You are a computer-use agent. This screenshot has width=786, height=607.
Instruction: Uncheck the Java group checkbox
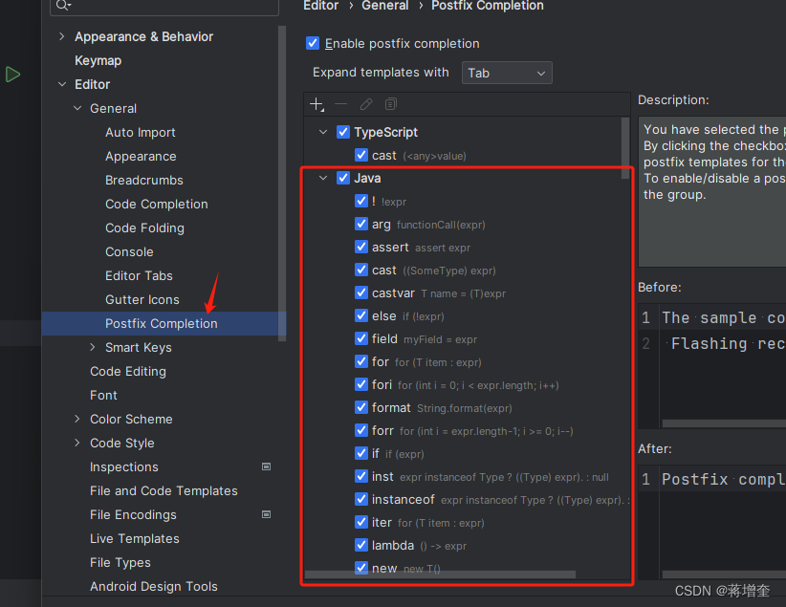point(343,178)
